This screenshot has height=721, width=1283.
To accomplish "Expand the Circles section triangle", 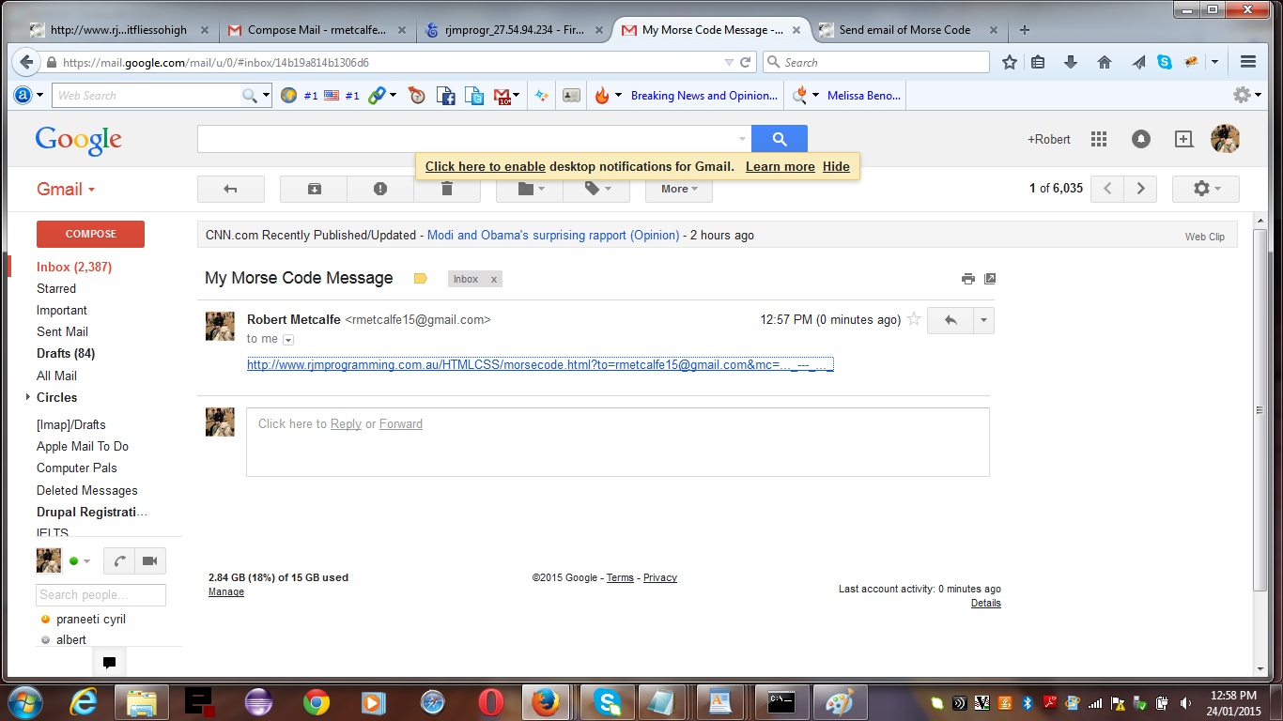I will (x=28, y=397).
